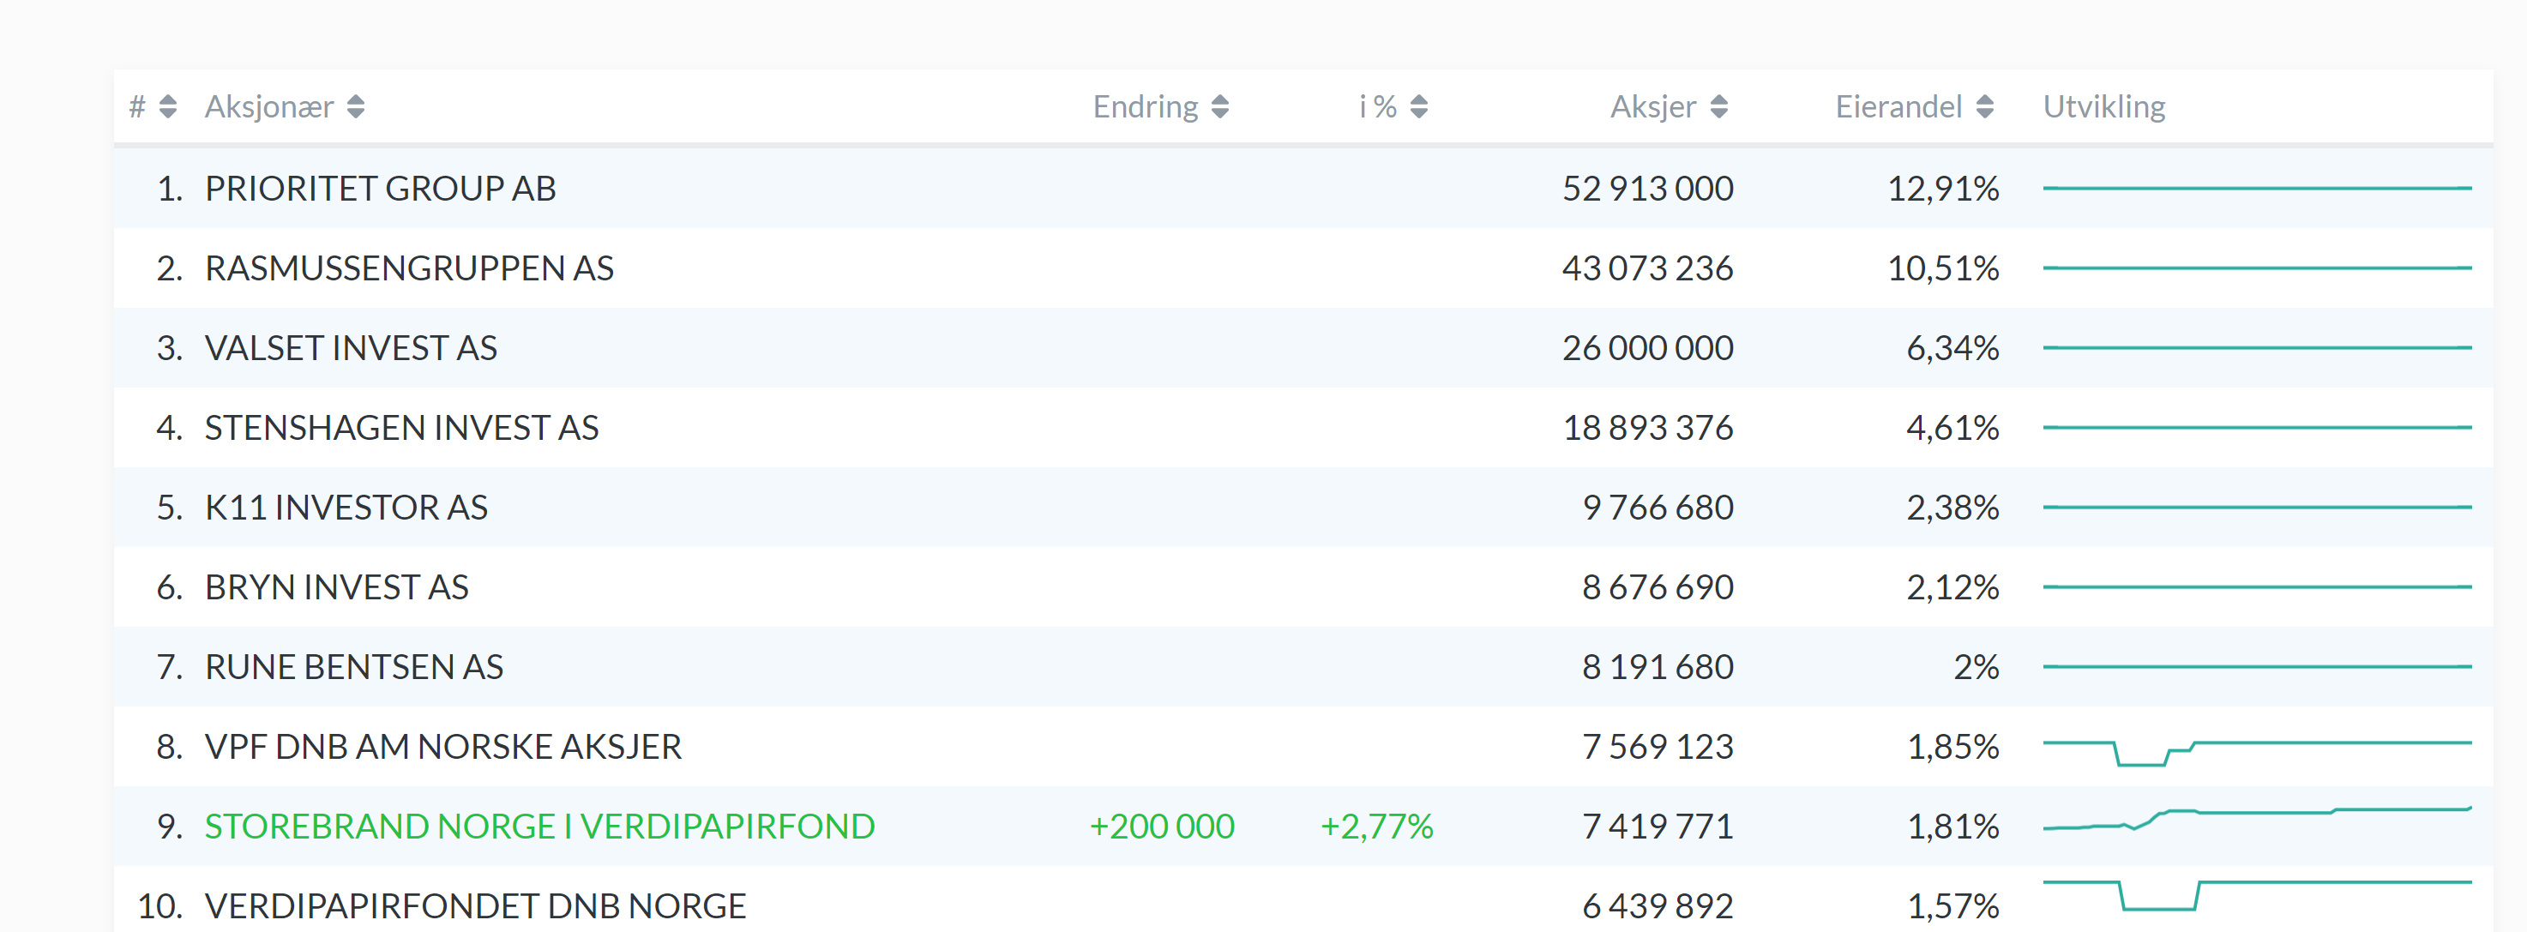Viewport: 2527px width, 932px height.
Task: Sort by Aksjer column arrows
Action: tap(1718, 106)
